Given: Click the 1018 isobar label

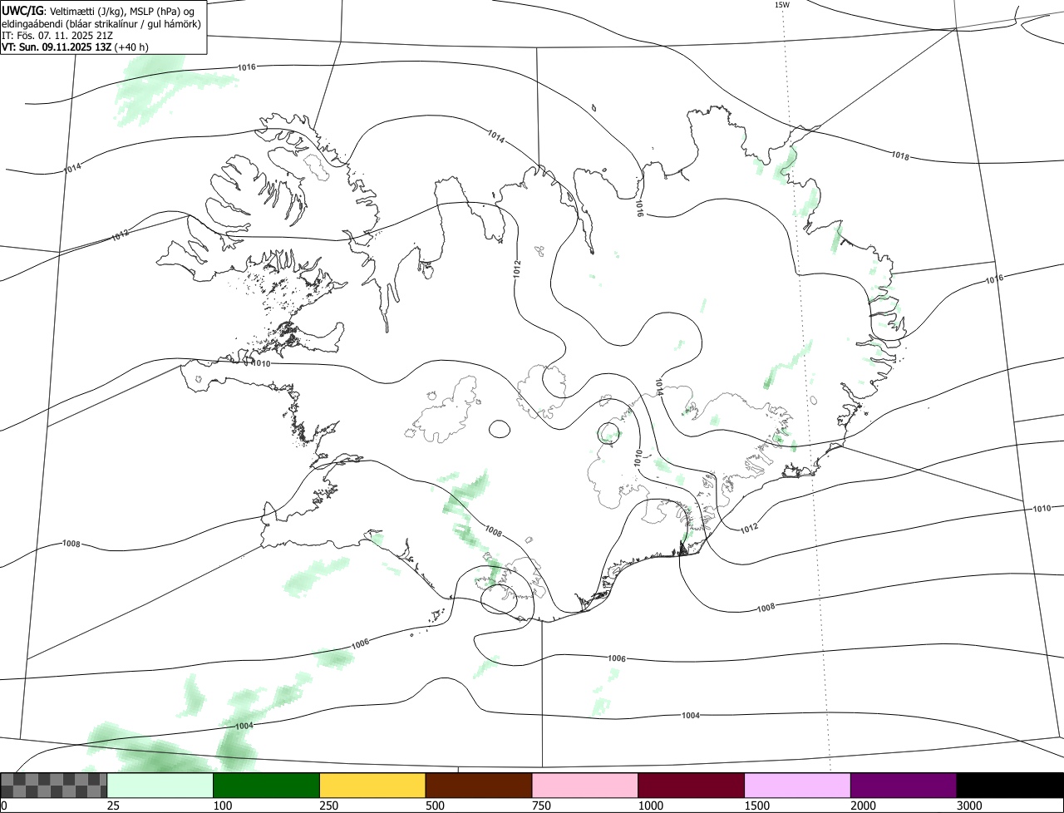Looking at the screenshot, I should 900,155.
